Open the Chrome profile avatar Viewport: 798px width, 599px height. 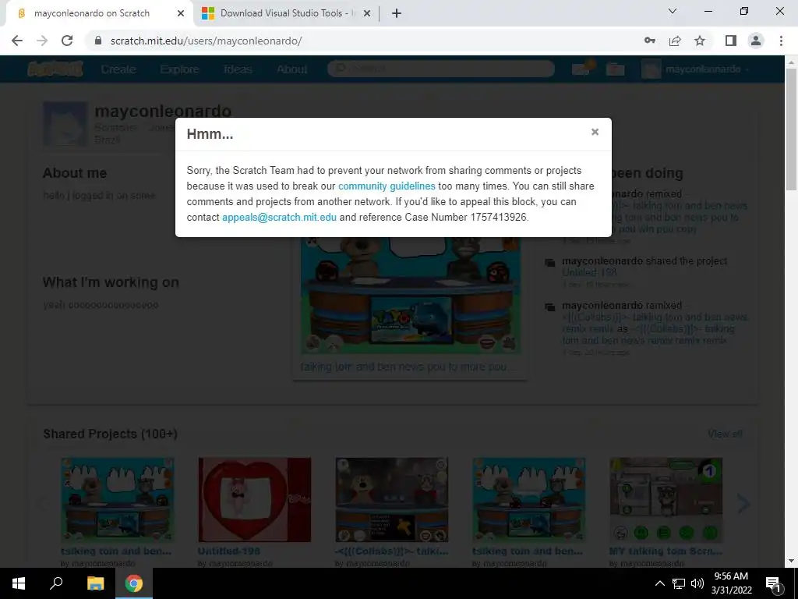756,41
